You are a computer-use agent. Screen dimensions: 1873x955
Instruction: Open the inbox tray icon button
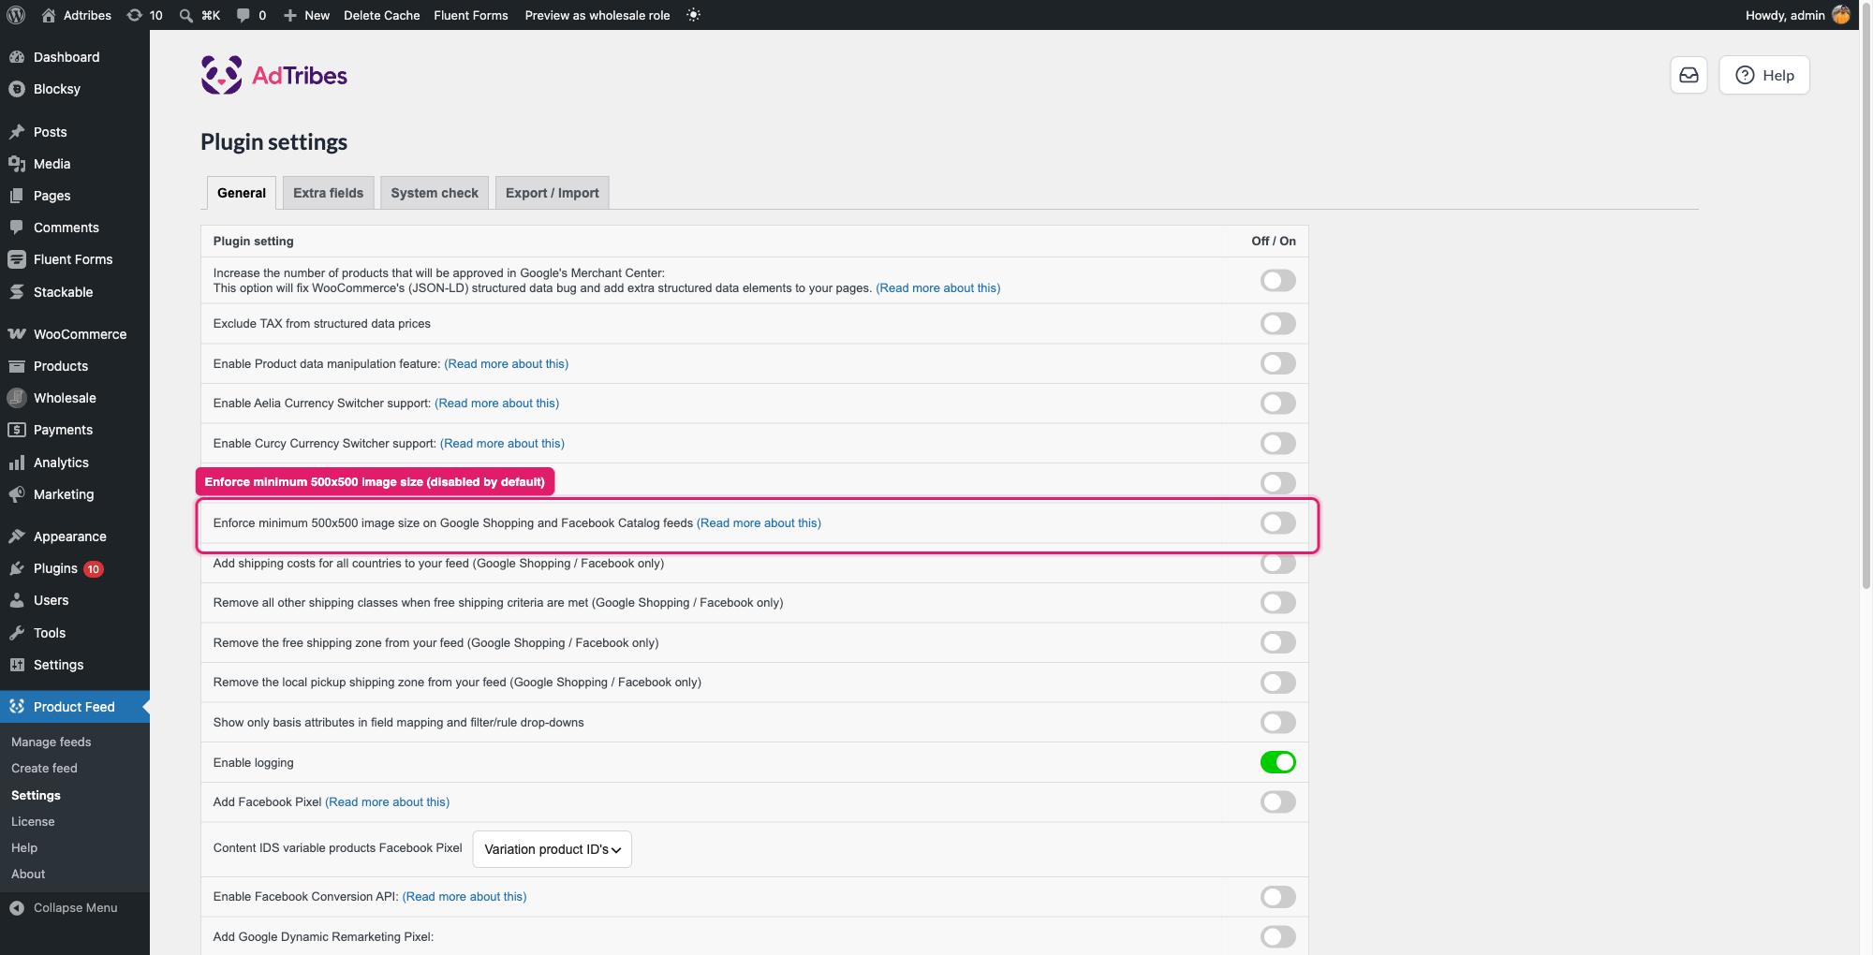1689,75
